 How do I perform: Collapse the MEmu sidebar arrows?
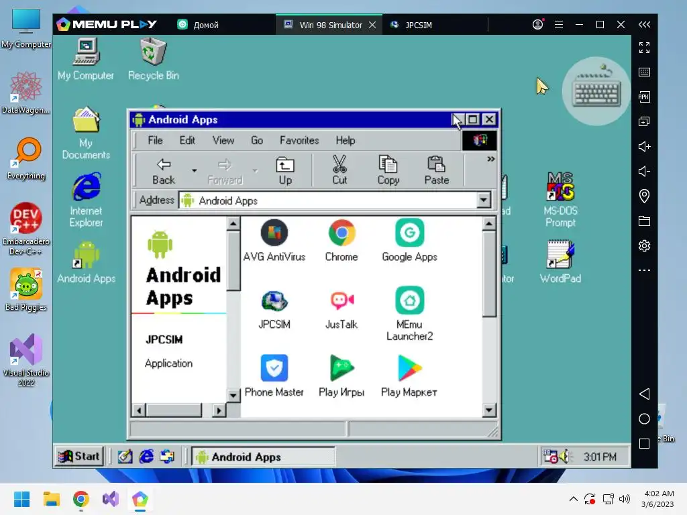click(644, 25)
